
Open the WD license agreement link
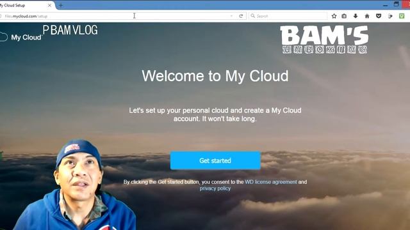270,181
